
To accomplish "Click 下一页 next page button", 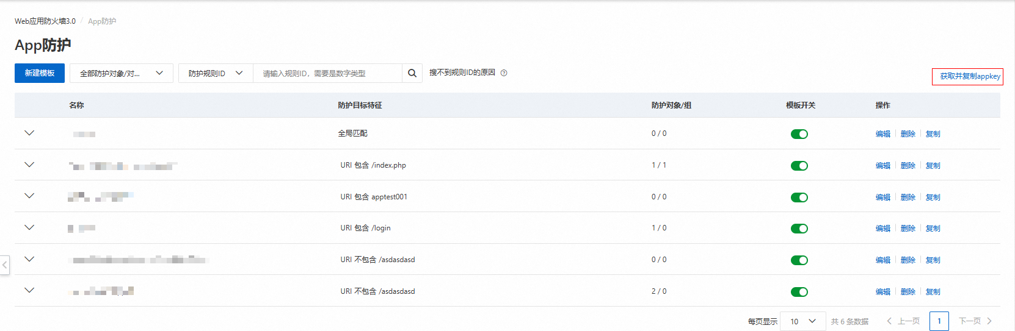I will click(975, 321).
